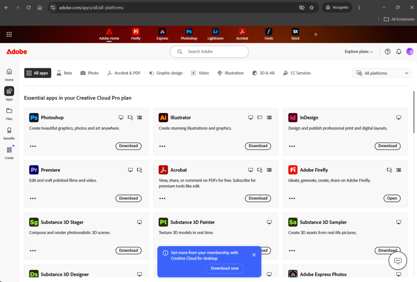
Task: Switch to Graphic design category tab
Action: click(x=166, y=73)
